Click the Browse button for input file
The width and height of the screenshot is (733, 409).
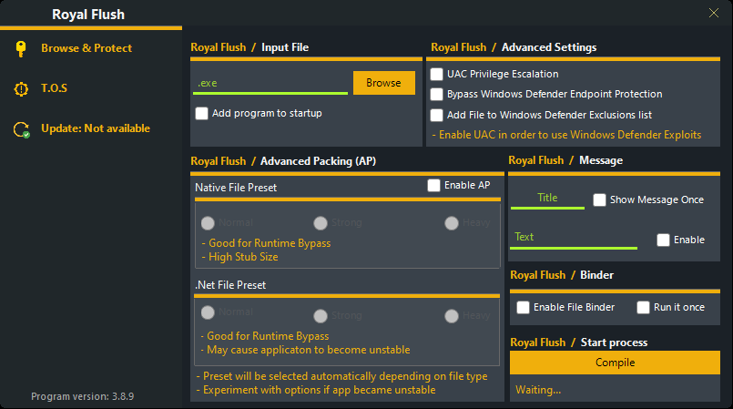click(383, 83)
